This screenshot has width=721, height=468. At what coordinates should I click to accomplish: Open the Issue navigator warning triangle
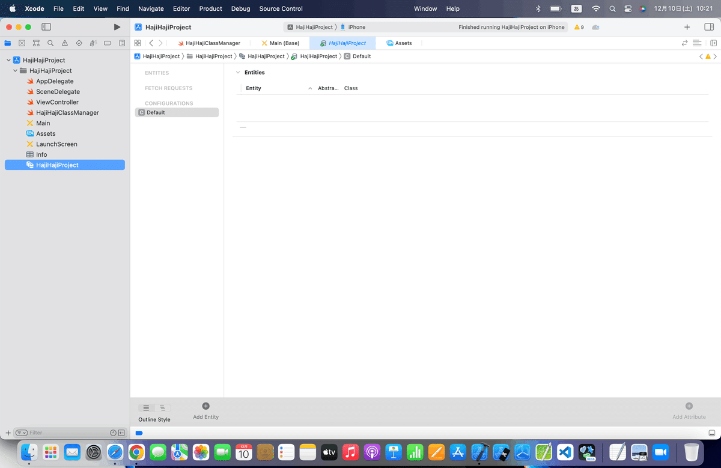click(x=65, y=43)
